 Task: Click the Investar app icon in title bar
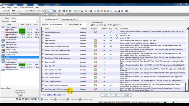[1, 4]
